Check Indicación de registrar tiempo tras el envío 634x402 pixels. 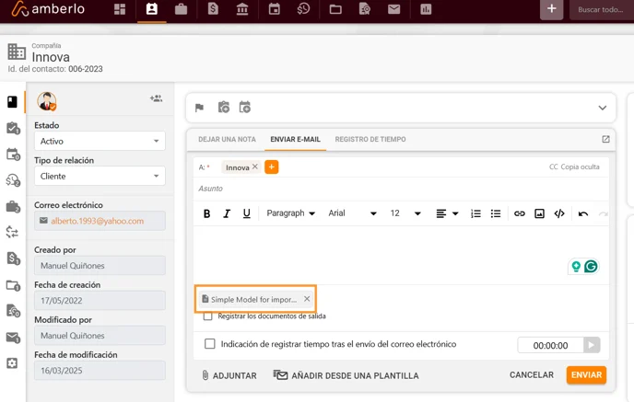click(x=209, y=344)
